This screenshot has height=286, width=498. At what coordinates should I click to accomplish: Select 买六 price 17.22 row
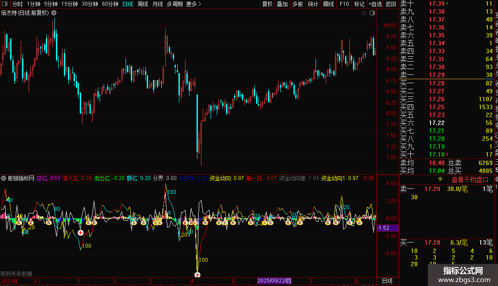click(446, 123)
